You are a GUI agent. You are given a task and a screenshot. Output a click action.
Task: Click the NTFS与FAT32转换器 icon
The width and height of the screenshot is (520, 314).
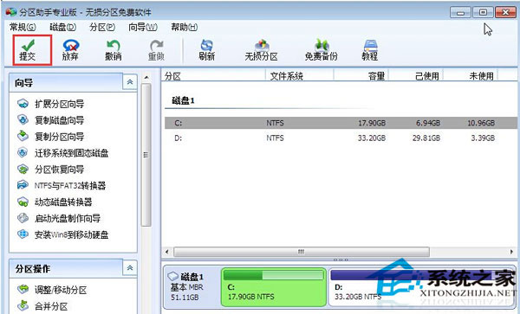pos(23,185)
